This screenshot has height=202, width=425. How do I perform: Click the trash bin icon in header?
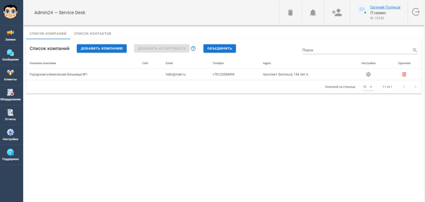tap(290, 13)
